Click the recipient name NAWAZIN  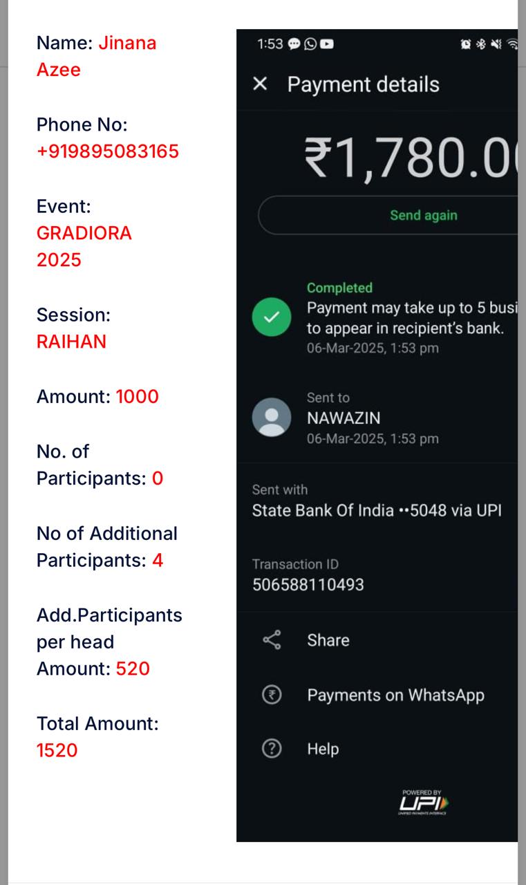tap(344, 418)
